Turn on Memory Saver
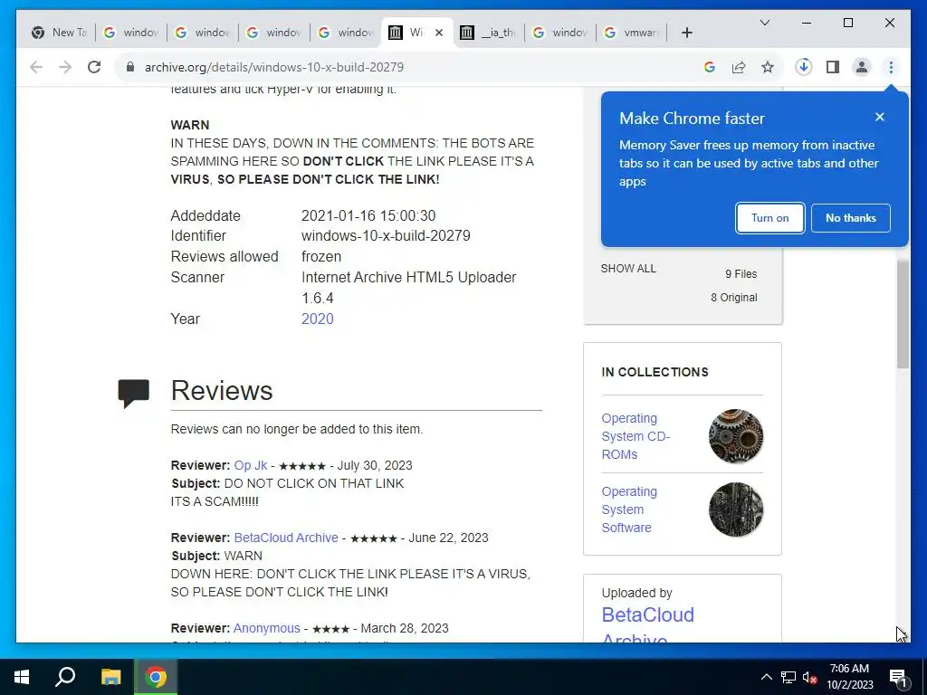Image resolution: width=927 pixels, height=695 pixels. click(769, 218)
